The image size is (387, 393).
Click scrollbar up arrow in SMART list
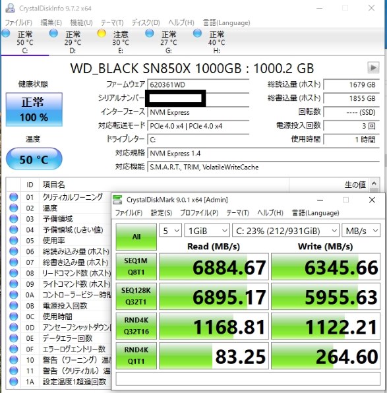(374, 183)
